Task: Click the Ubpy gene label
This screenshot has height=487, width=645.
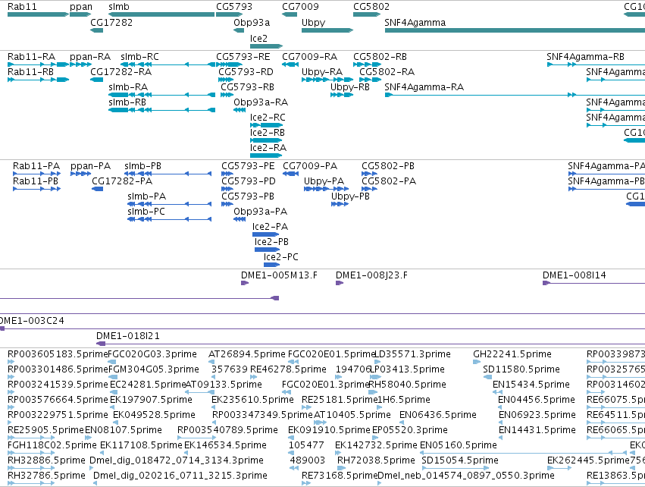Action: click(x=314, y=22)
